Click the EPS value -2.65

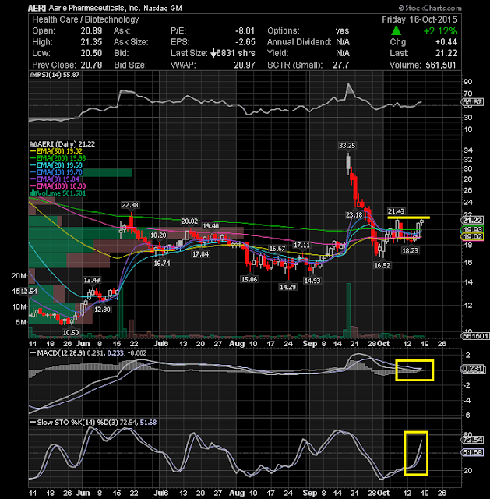(x=245, y=42)
